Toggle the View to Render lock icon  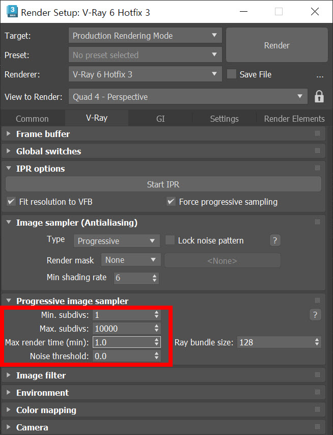click(x=319, y=97)
